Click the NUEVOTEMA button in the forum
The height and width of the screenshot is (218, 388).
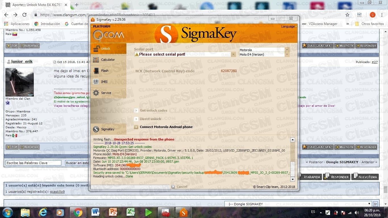365,177
